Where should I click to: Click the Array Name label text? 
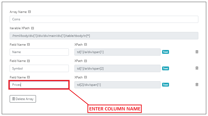[x=18, y=12]
